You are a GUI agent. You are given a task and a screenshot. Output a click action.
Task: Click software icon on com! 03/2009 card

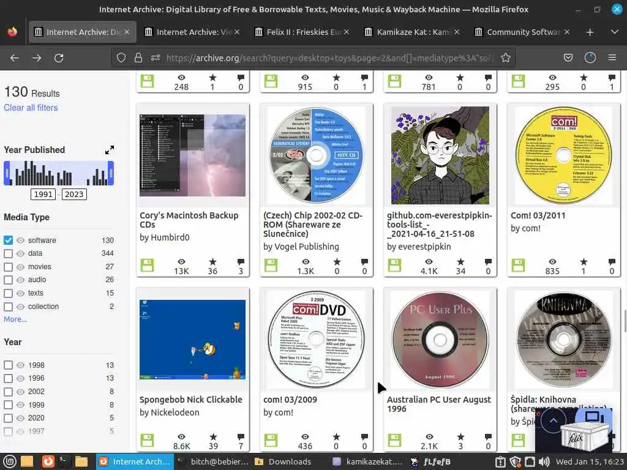coord(271,440)
